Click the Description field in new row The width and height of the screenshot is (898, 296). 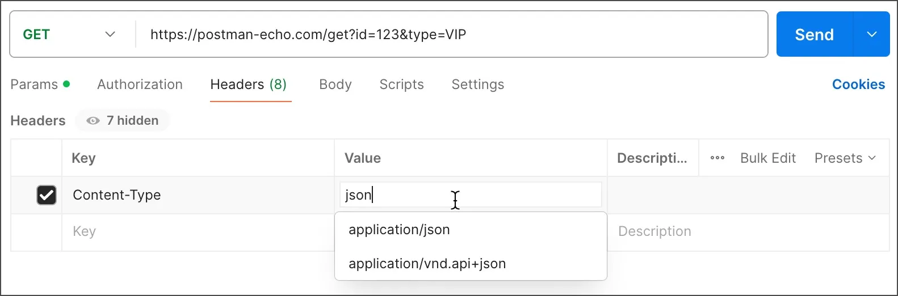tap(748, 232)
